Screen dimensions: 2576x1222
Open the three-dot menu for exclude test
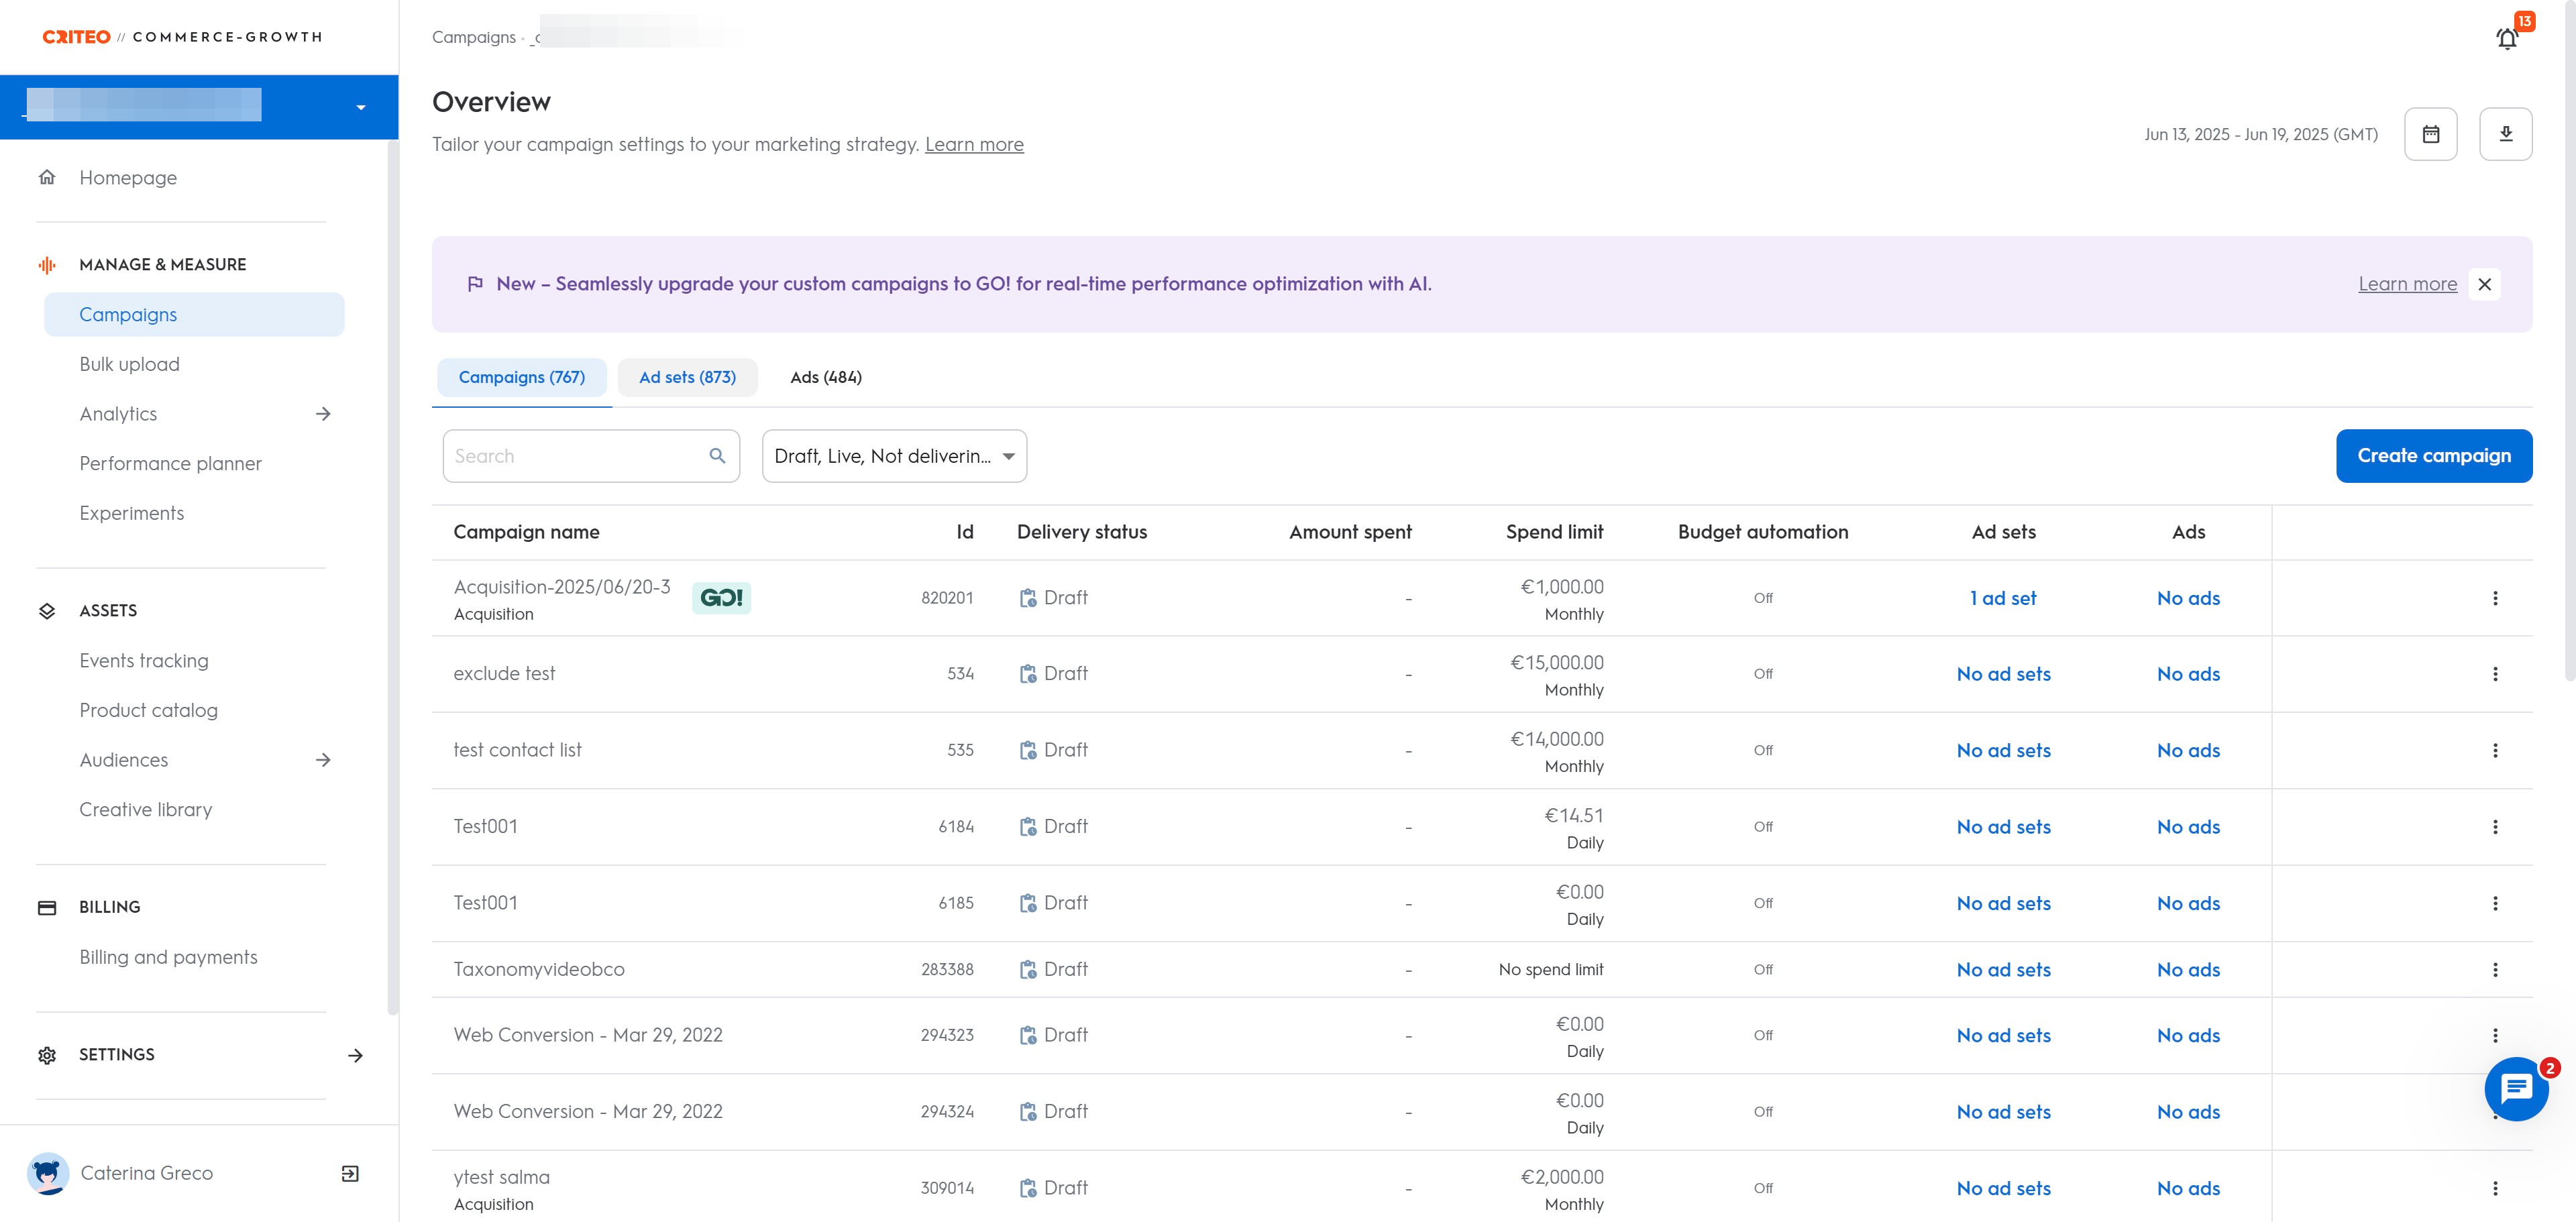click(2494, 674)
